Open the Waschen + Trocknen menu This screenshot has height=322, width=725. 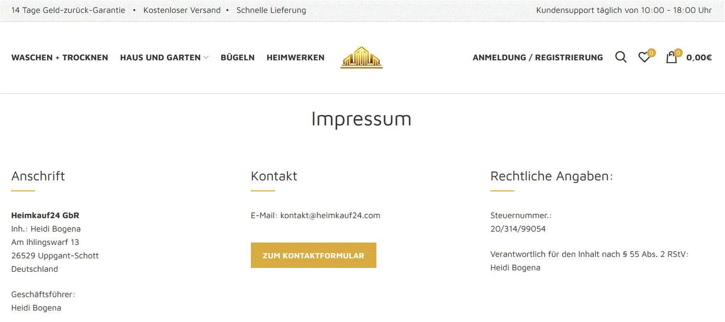[x=60, y=57]
